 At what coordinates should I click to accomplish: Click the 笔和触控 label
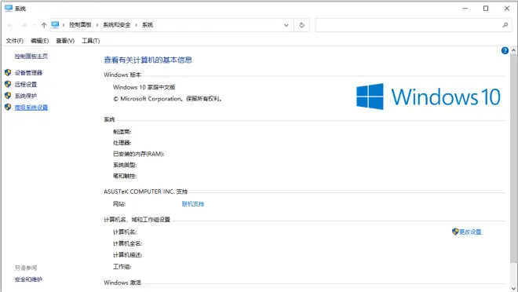point(125,176)
